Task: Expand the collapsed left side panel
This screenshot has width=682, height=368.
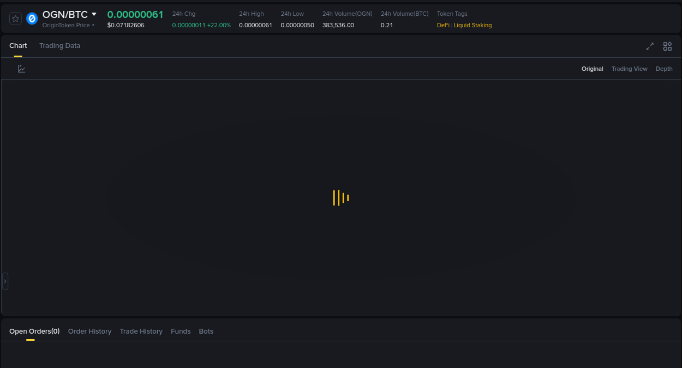Action: [x=5, y=281]
